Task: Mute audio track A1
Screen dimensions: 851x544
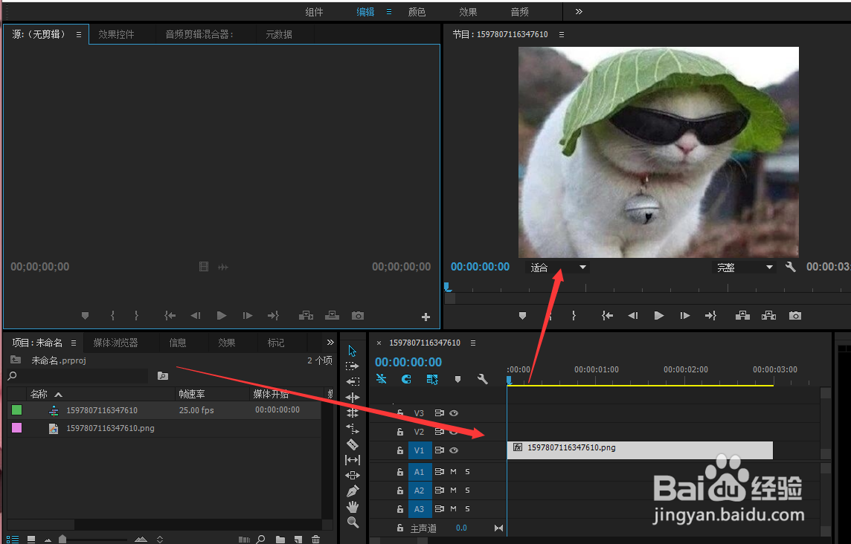Action: click(453, 472)
